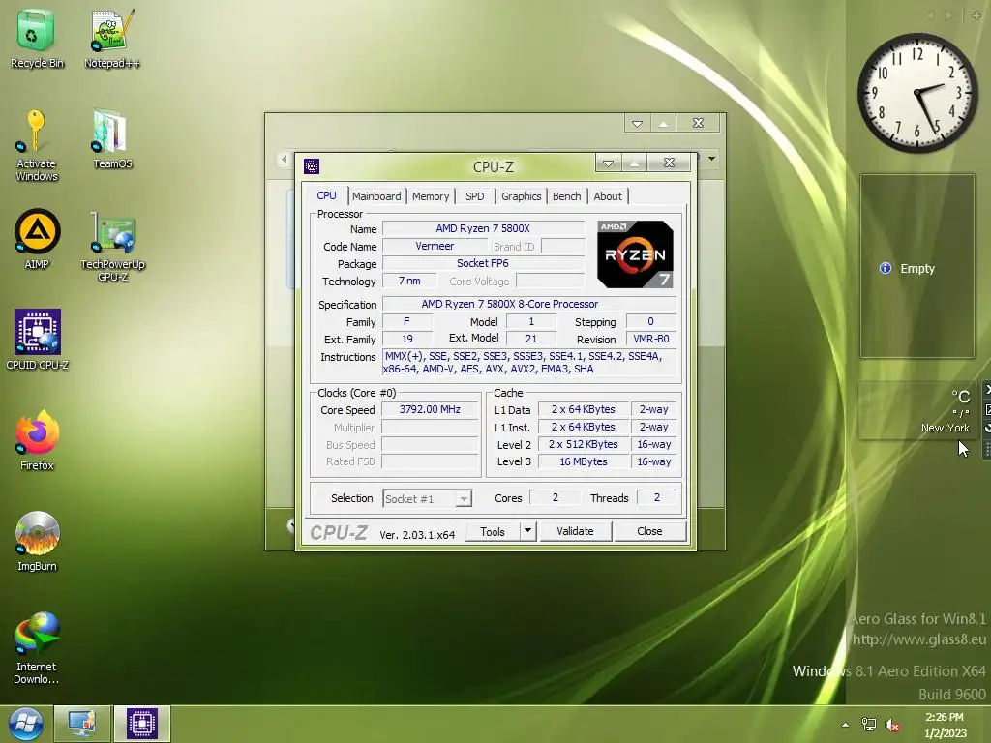Open the network tray icon
The image size is (991, 743).
(869, 725)
